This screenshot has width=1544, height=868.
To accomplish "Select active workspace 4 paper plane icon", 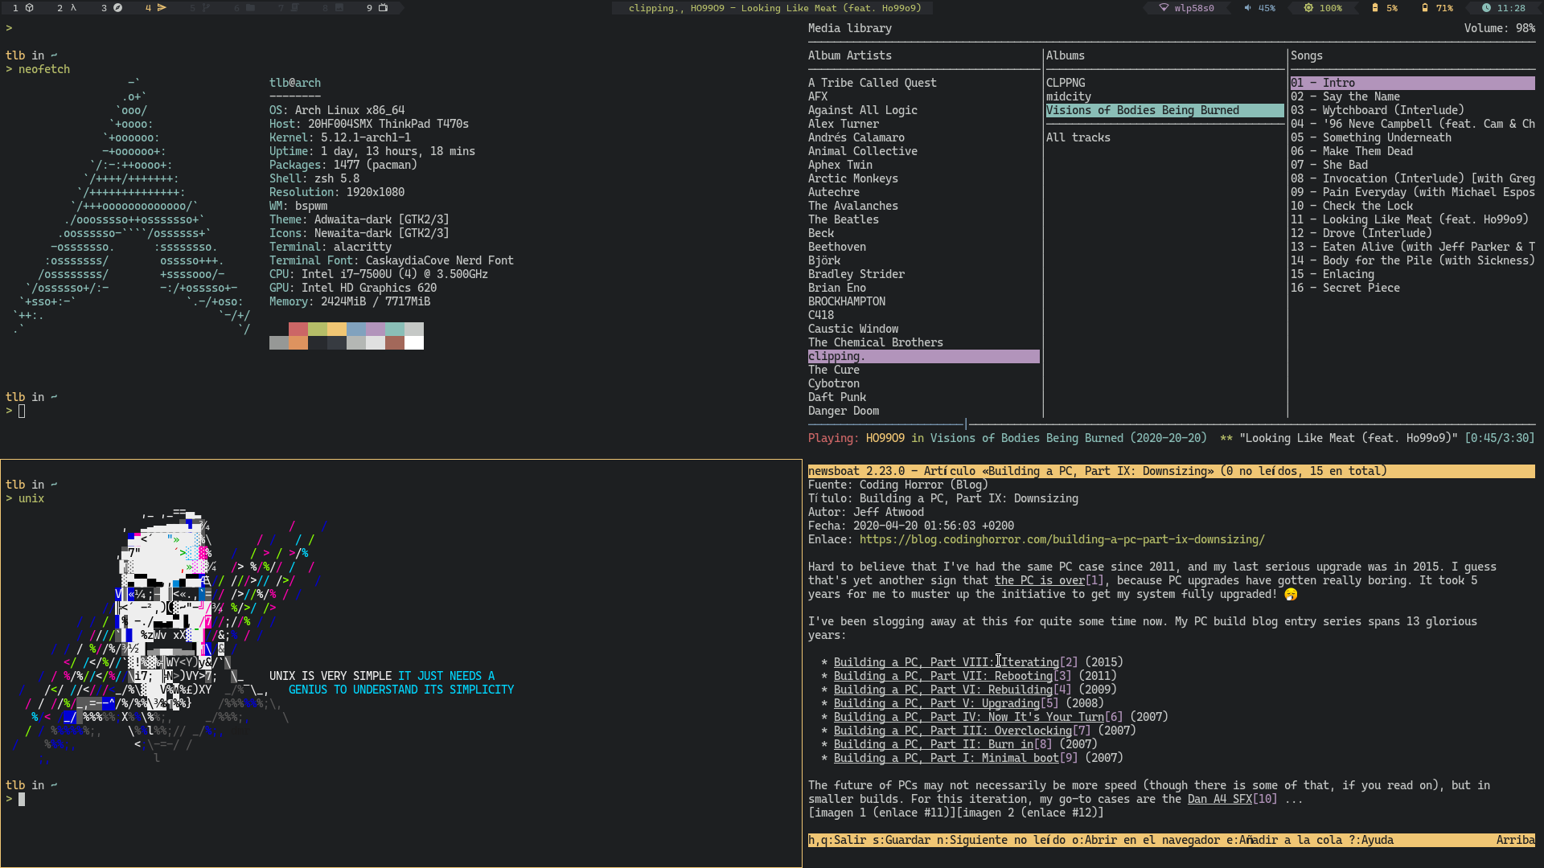I will point(162,8).
